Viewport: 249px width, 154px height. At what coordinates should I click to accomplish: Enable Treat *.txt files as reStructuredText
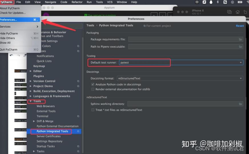[x=93, y=110]
